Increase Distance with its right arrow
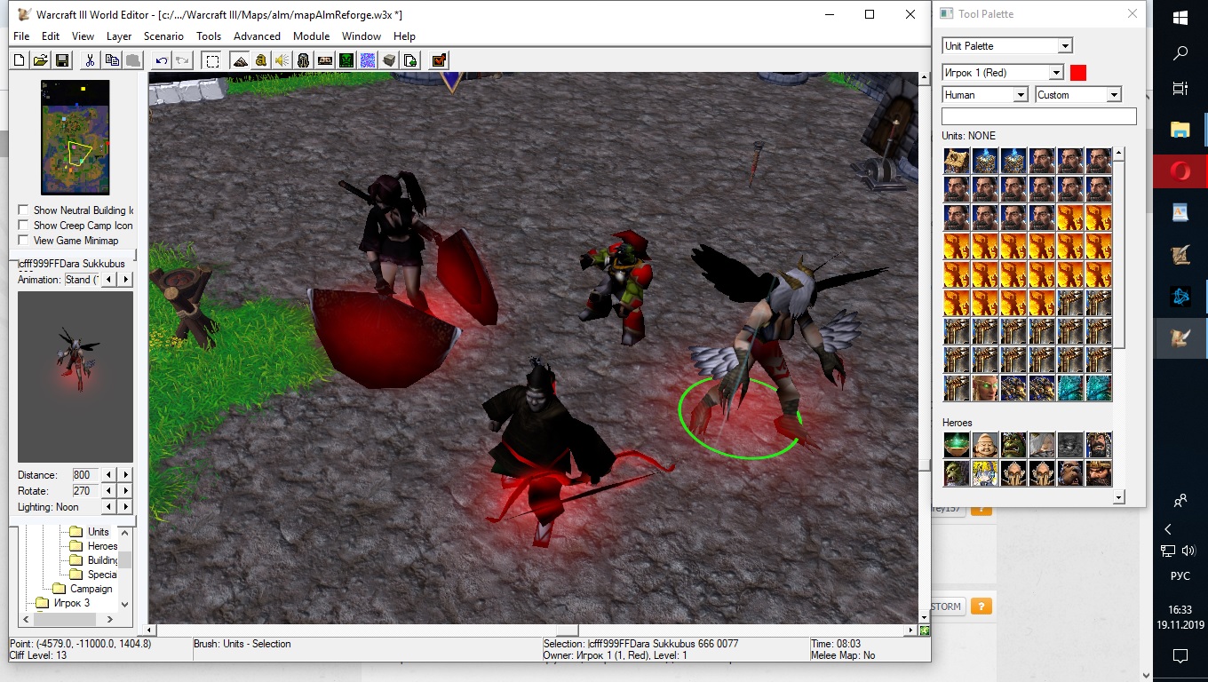Screen dimensions: 1208x682 tap(126, 475)
